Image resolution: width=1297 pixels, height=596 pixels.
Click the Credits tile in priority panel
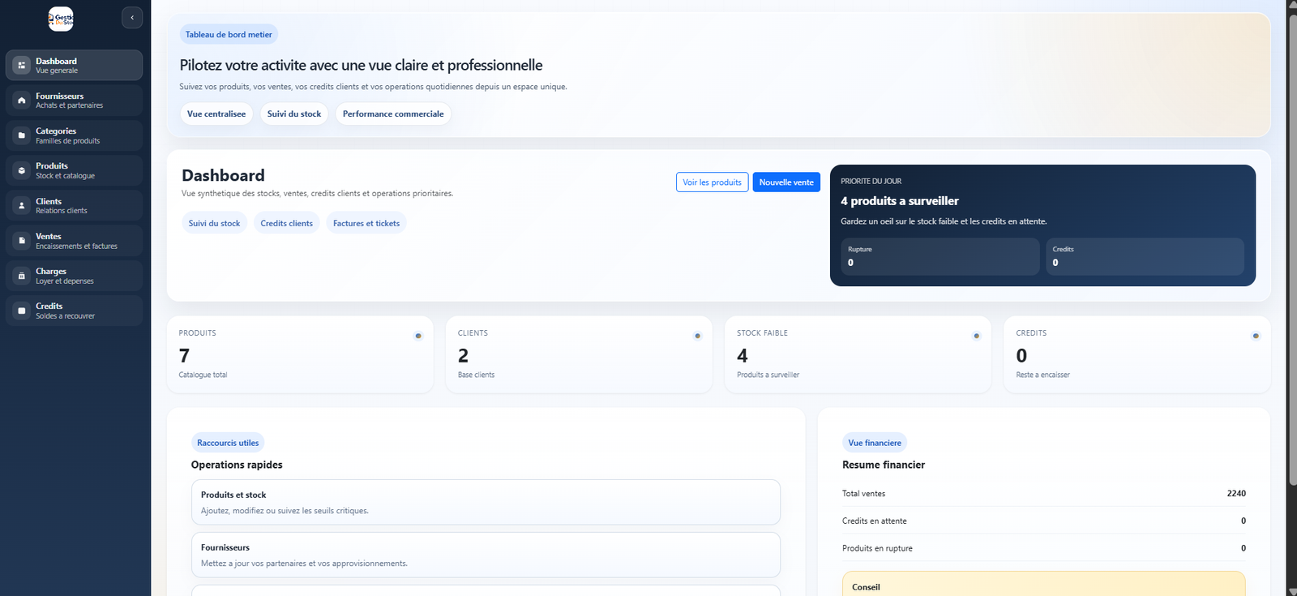point(1145,256)
